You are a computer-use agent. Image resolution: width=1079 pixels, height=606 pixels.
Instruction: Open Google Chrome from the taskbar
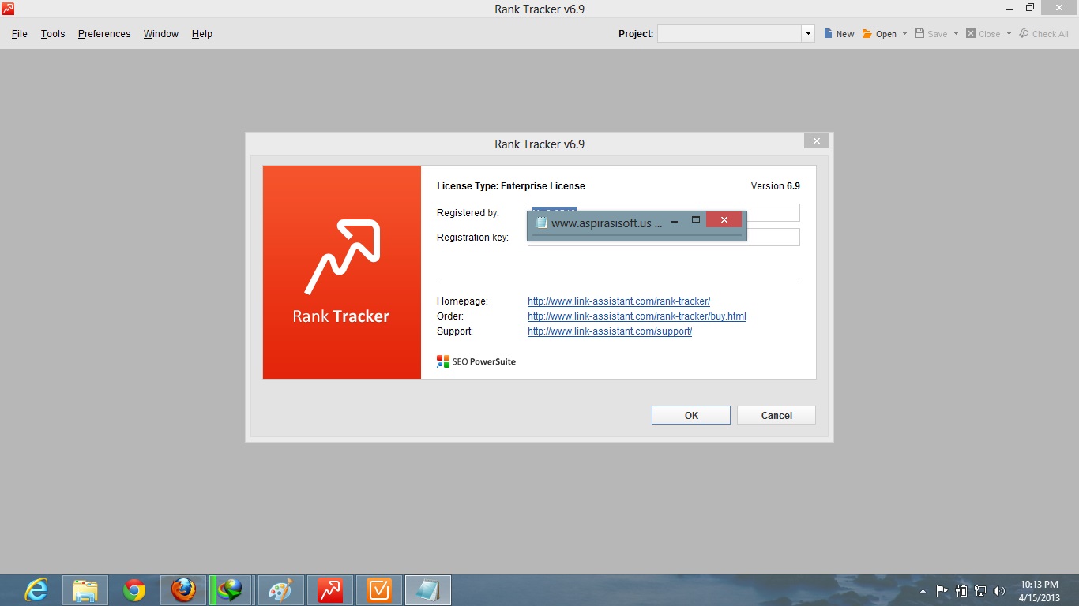pyautogui.click(x=134, y=590)
